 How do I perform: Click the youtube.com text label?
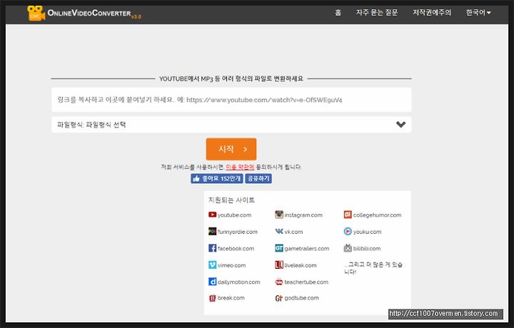pyautogui.click(x=234, y=215)
